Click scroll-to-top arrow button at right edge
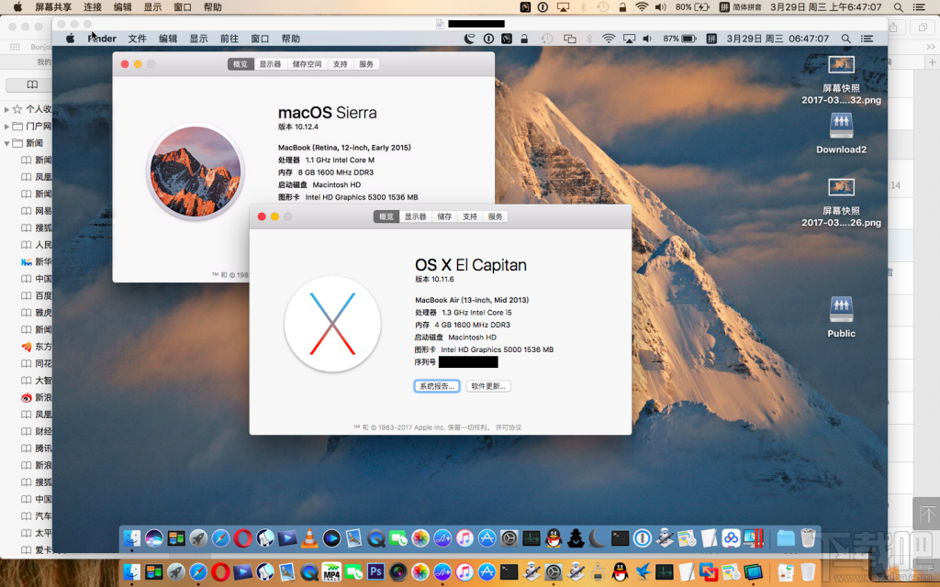 [927, 514]
